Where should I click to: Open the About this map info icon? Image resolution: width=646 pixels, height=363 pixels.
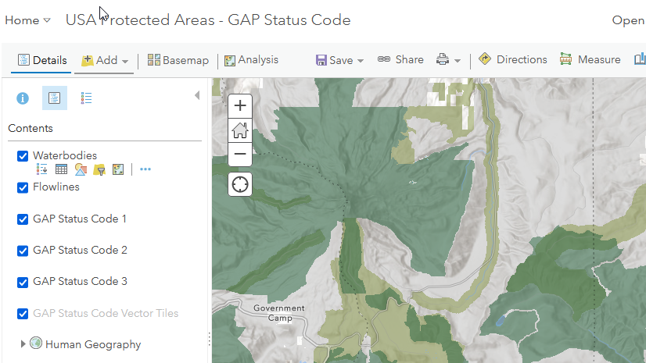(23, 98)
